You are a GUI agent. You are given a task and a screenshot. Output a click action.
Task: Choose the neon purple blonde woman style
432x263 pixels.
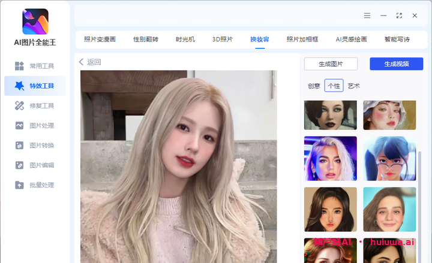pyautogui.click(x=331, y=159)
